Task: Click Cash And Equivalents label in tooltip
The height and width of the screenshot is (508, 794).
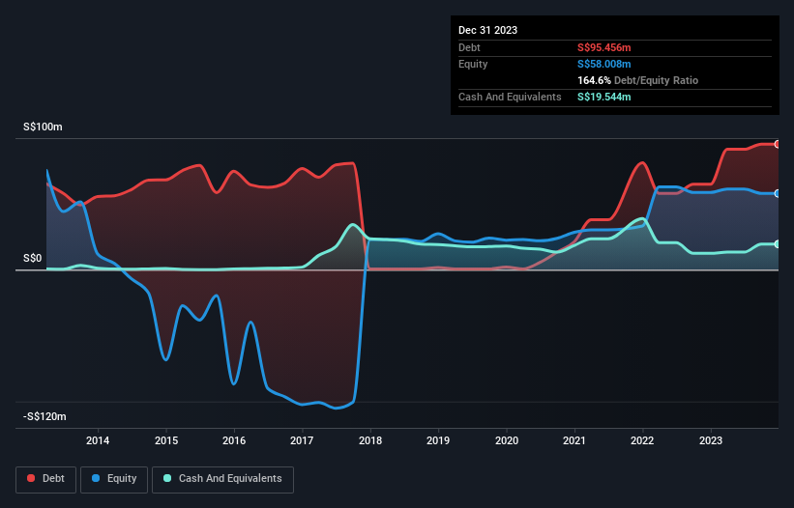Action: point(510,97)
